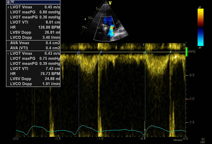Click the -1.0 mark on the time axis
Screen dimensions: 212x144
100,138
